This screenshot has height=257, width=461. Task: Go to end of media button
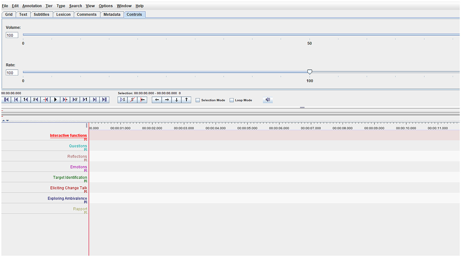pos(104,100)
